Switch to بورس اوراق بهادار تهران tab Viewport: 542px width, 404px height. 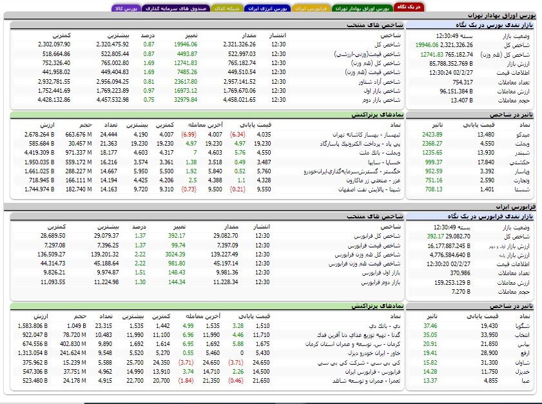(362, 8)
